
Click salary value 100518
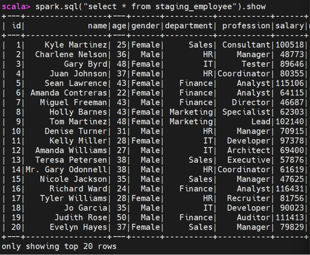pos(290,45)
